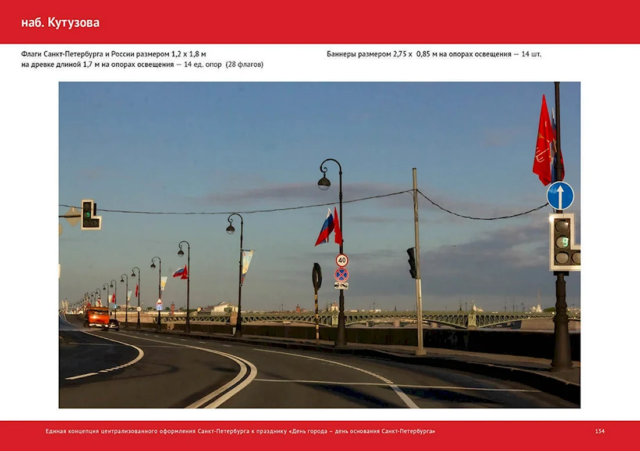The height and width of the screenshot is (451, 640).
Task: Click the page number 134
Action: (600, 431)
